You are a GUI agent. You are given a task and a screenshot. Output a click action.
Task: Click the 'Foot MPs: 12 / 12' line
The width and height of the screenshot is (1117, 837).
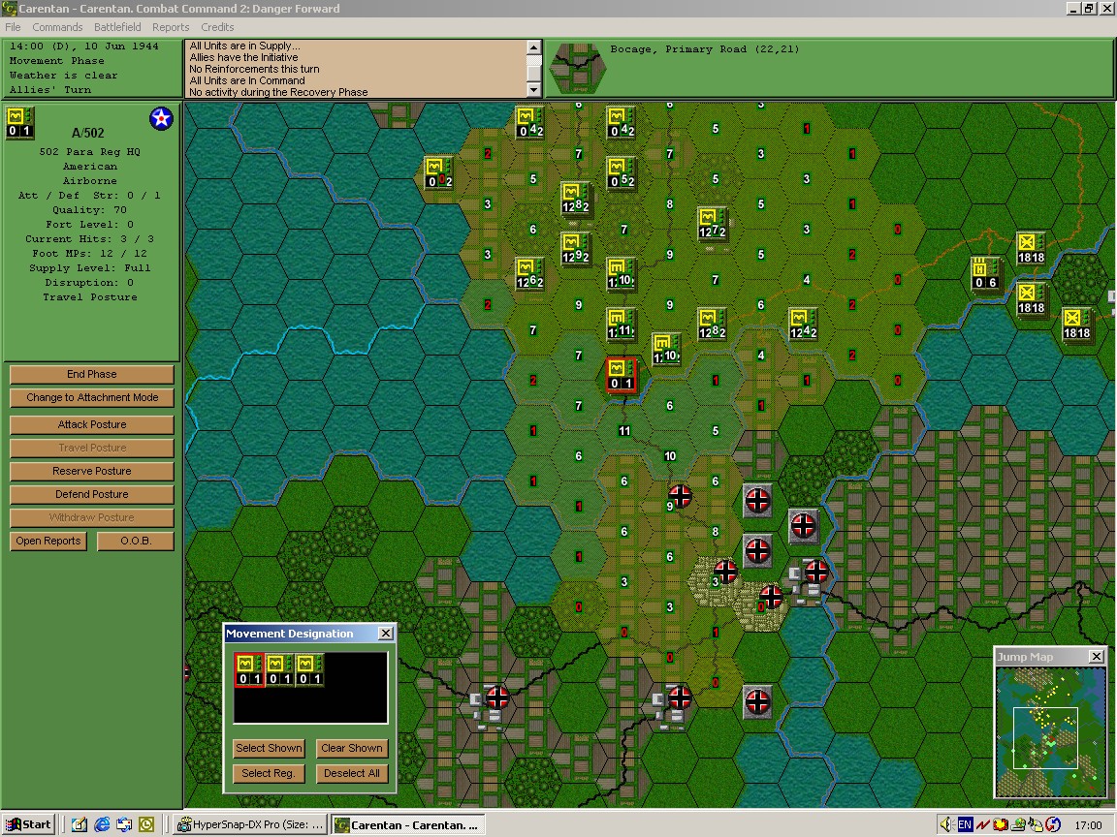tap(90, 254)
